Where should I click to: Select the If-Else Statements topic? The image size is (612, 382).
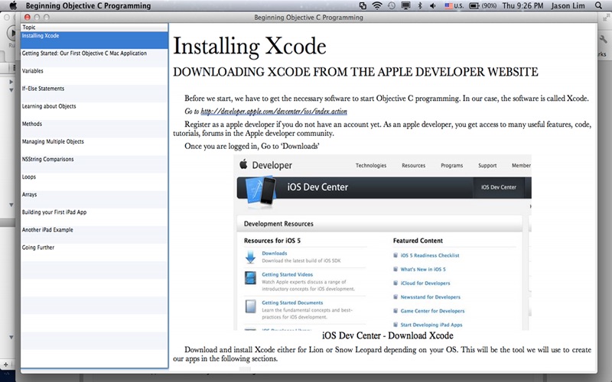click(94, 93)
